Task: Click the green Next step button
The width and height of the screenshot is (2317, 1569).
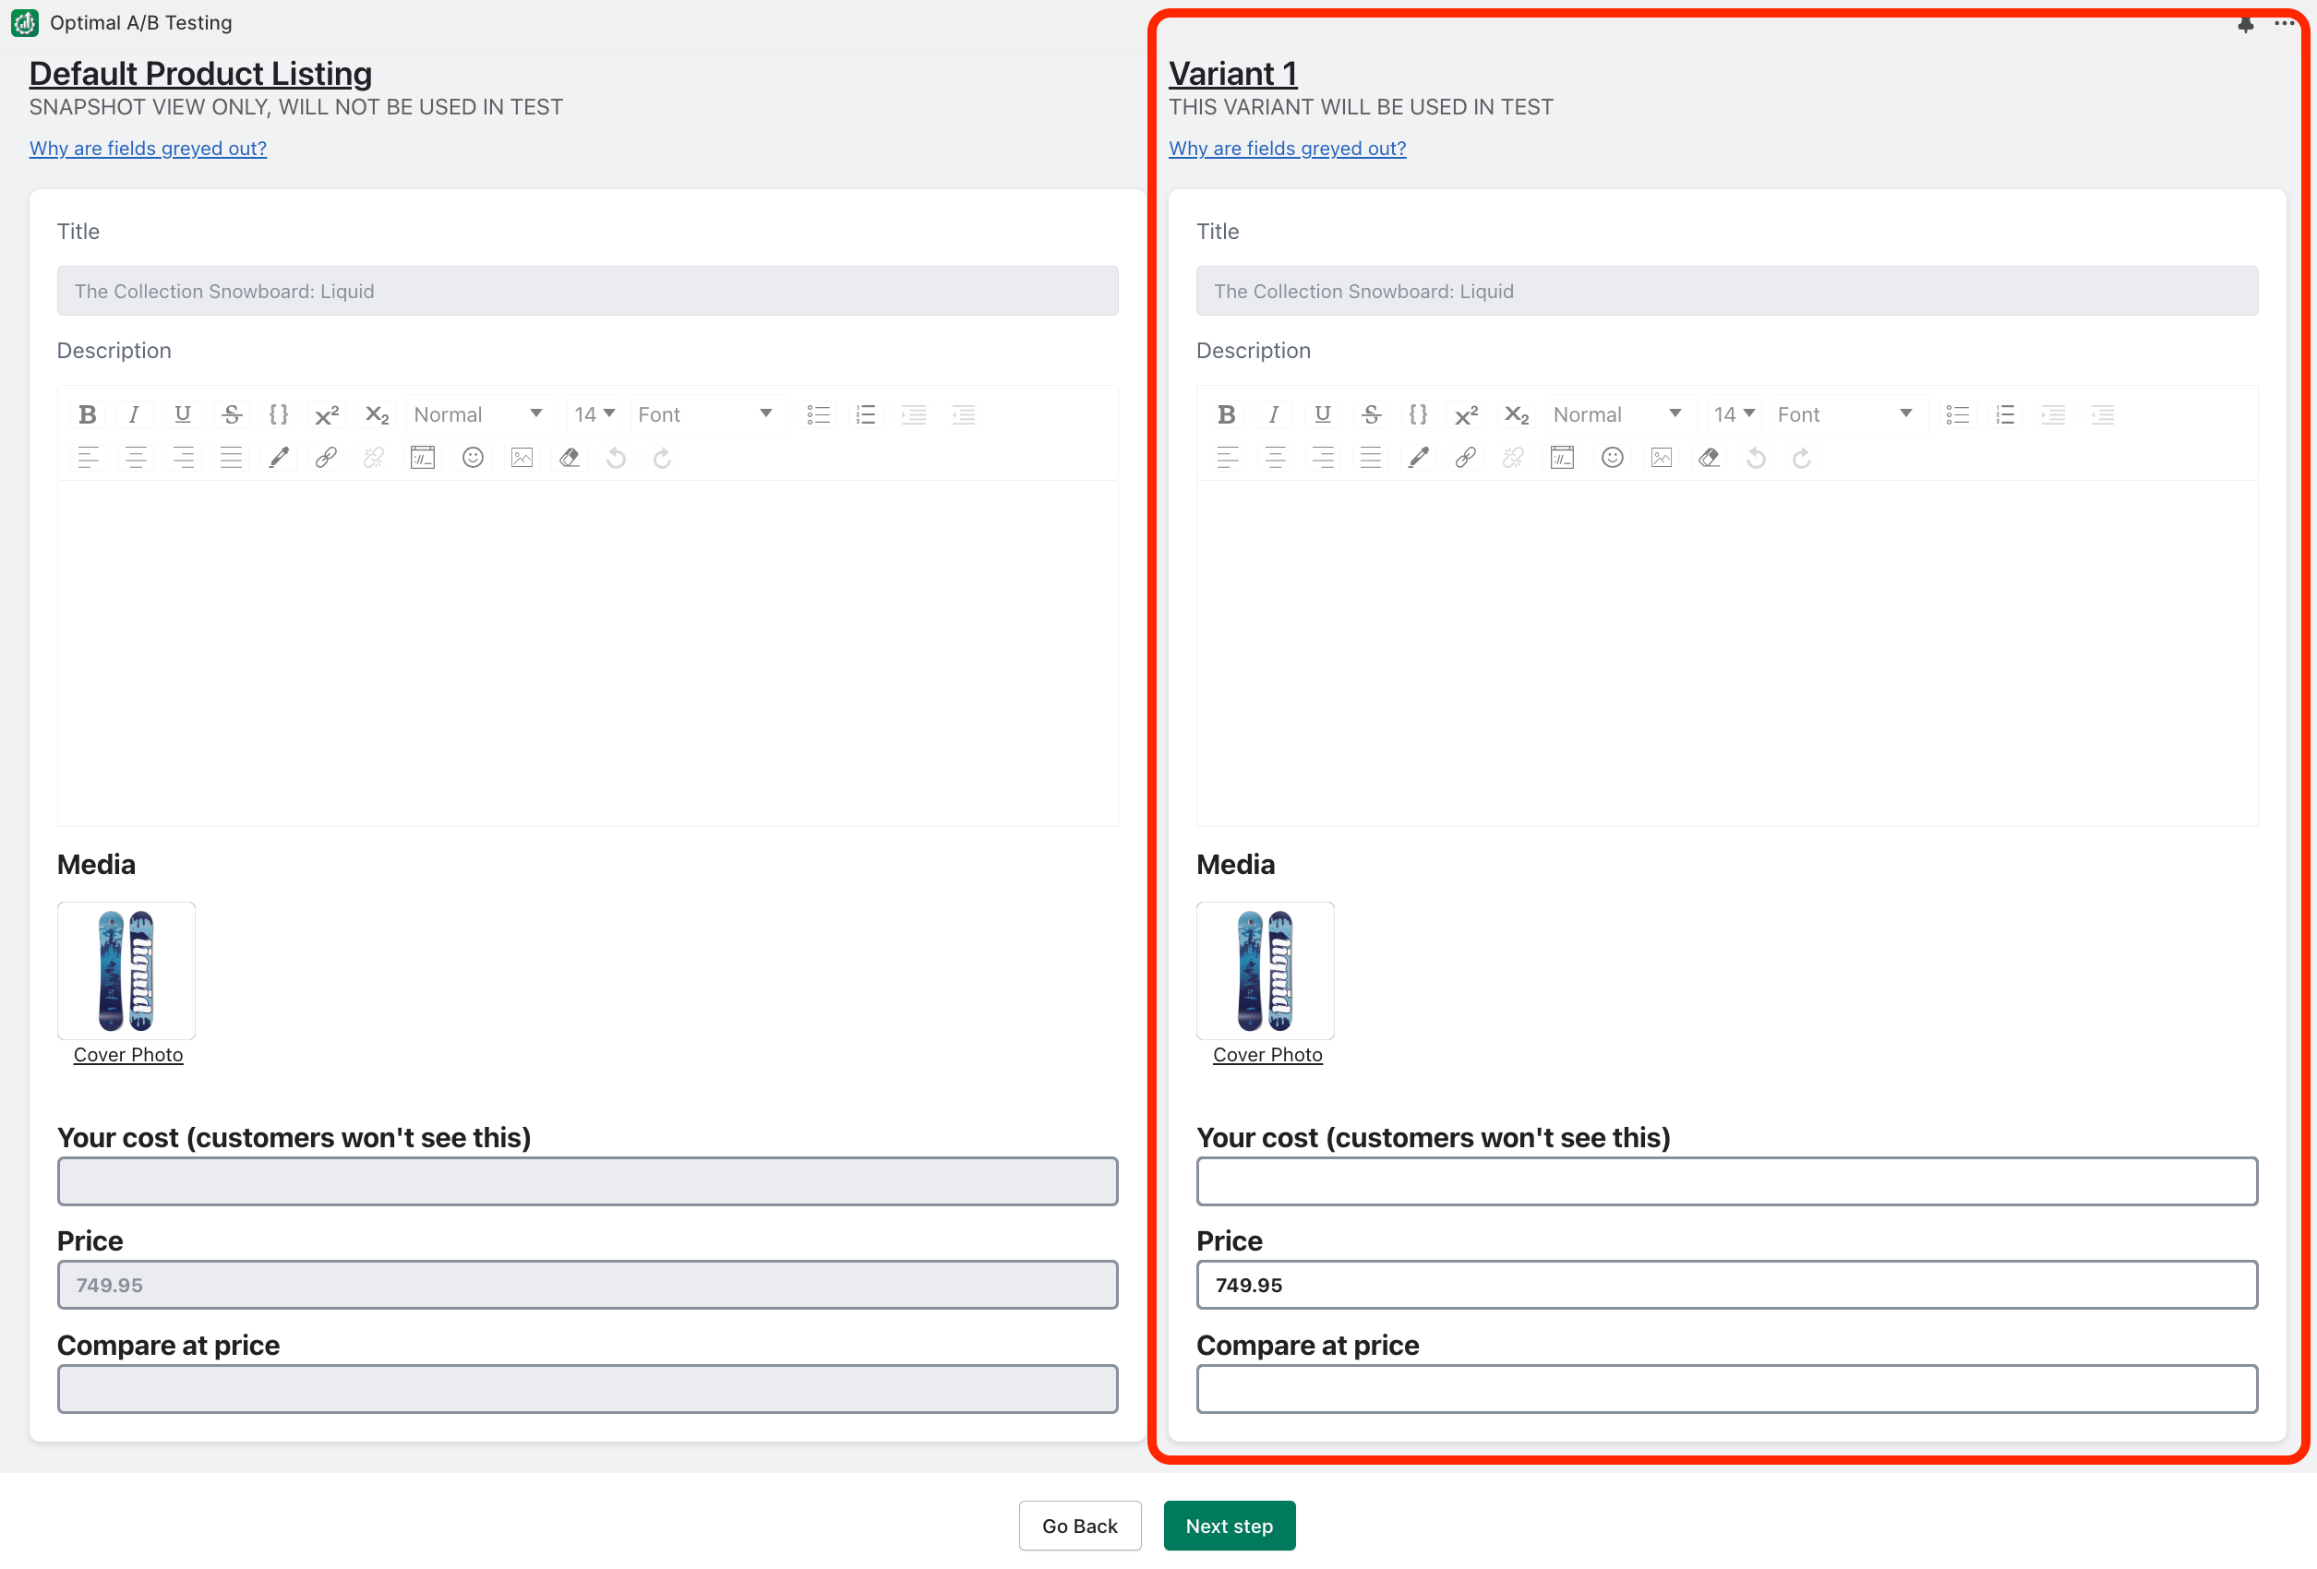Action: point(1229,1525)
